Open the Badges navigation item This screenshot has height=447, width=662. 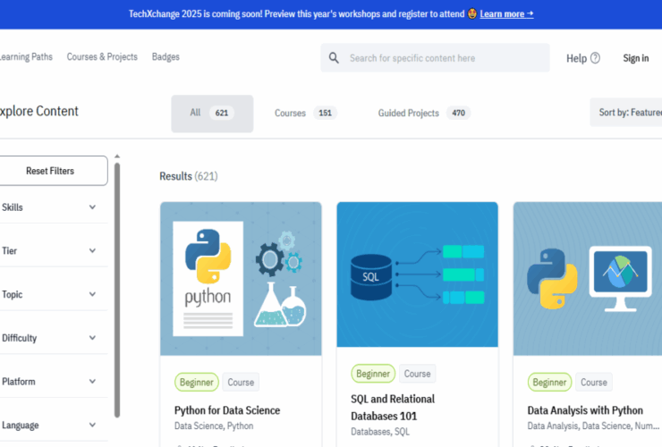coord(165,56)
